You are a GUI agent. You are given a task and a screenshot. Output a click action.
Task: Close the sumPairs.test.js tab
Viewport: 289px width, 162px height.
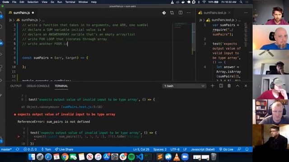coord(229,13)
